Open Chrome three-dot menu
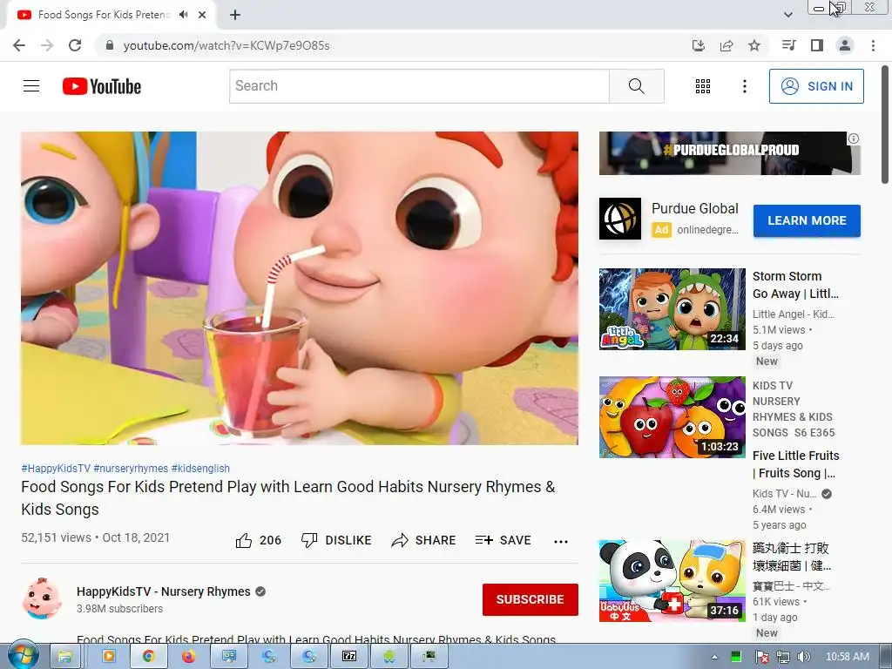The image size is (892, 669). (873, 45)
